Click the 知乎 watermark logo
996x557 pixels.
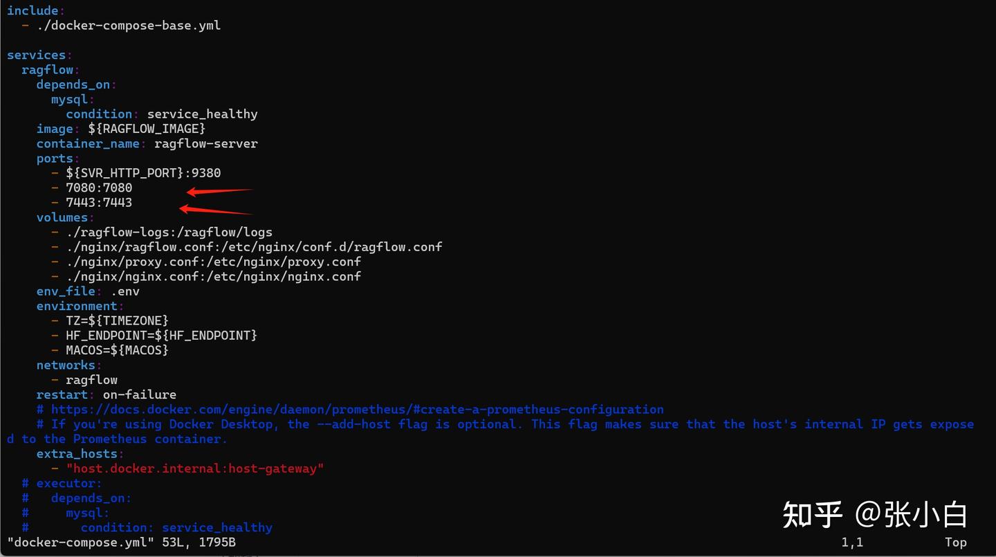[x=813, y=515]
